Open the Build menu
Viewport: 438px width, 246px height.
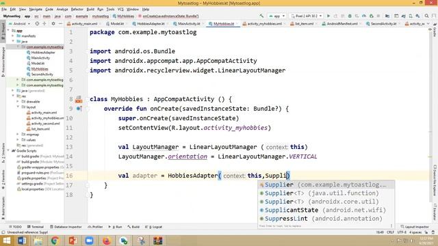coord(90,9)
